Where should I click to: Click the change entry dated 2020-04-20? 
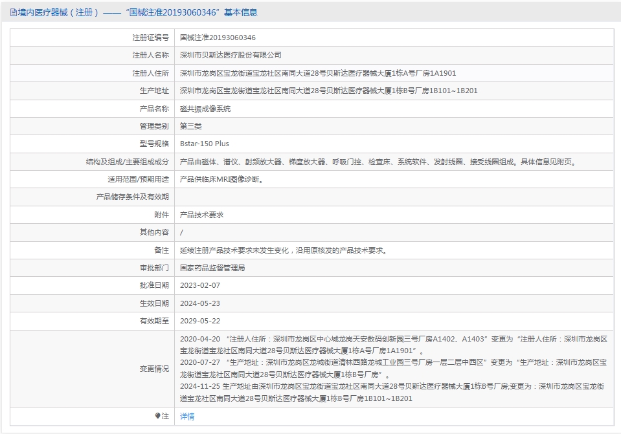(394, 345)
